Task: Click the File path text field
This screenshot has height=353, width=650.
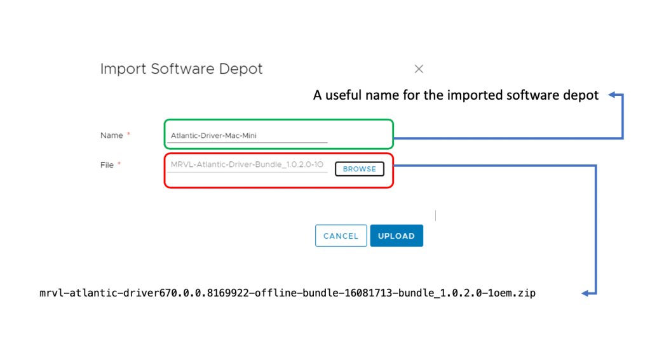Action: tap(247, 165)
